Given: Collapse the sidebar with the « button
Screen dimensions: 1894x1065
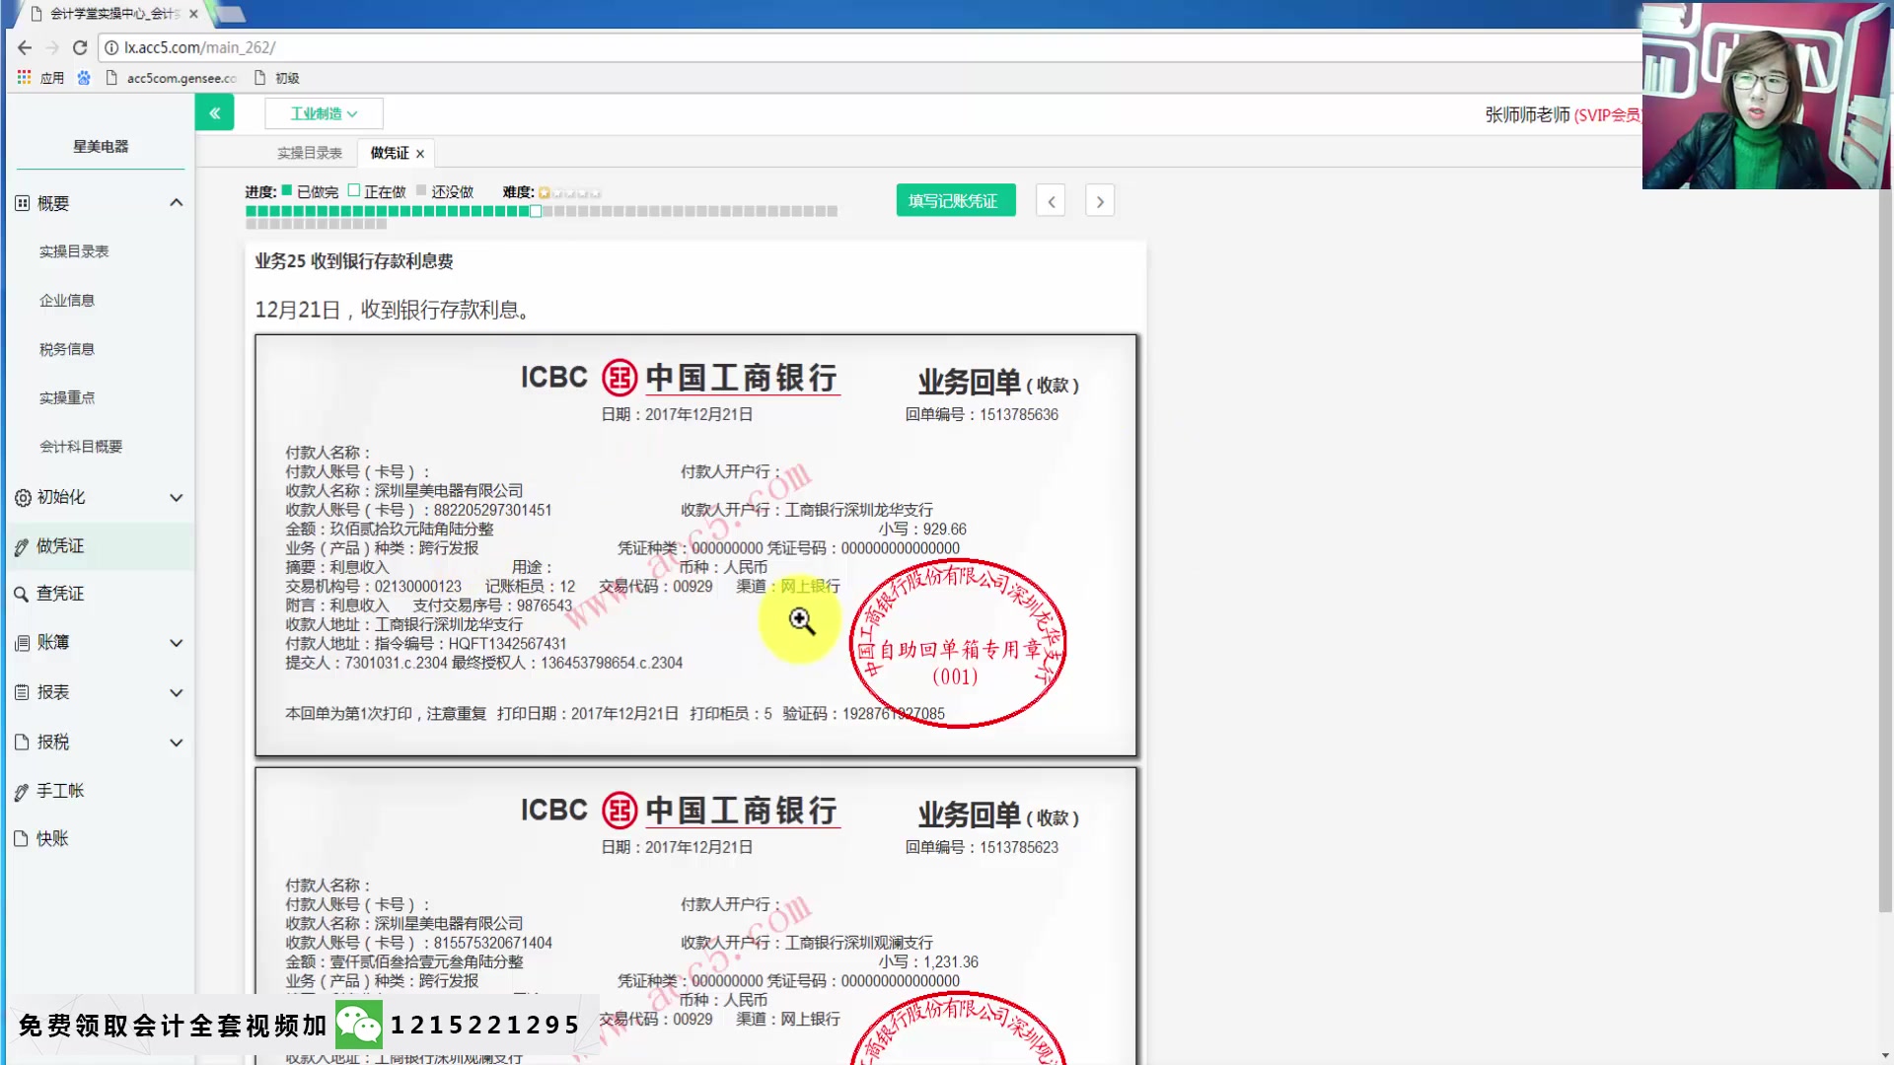Looking at the screenshot, I should [215, 112].
